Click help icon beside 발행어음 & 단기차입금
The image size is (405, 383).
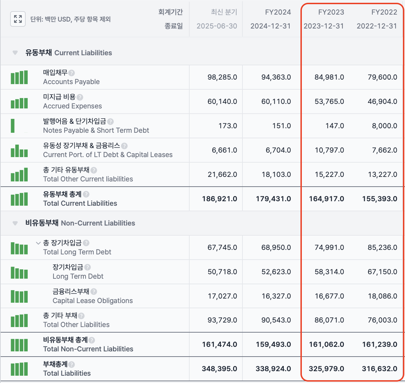[110, 122]
